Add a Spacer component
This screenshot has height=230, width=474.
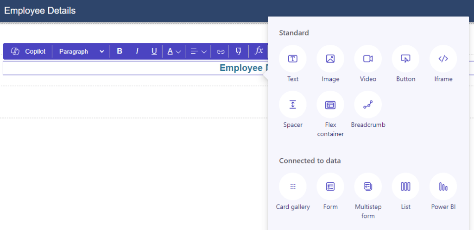[293, 105]
